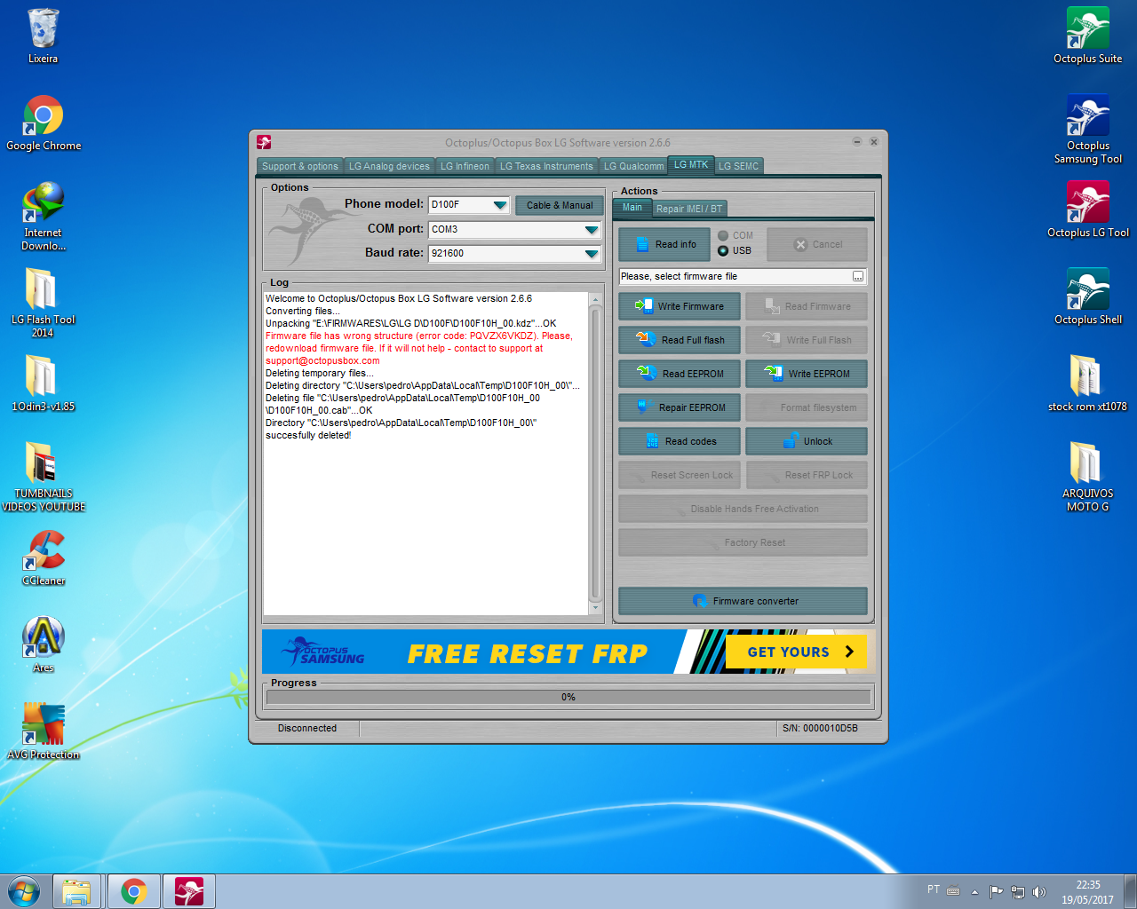
Task: Launch AVG Protection desktop shortcut
Action: pos(44,732)
